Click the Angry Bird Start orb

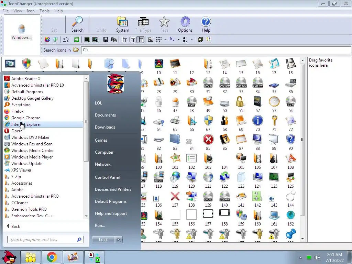pyautogui.click(x=9, y=257)
